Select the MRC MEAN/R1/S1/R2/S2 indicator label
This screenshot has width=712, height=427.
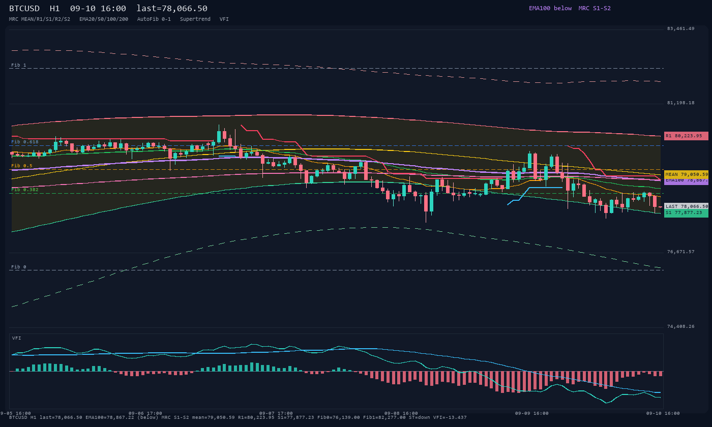click(x=40, y=19)
